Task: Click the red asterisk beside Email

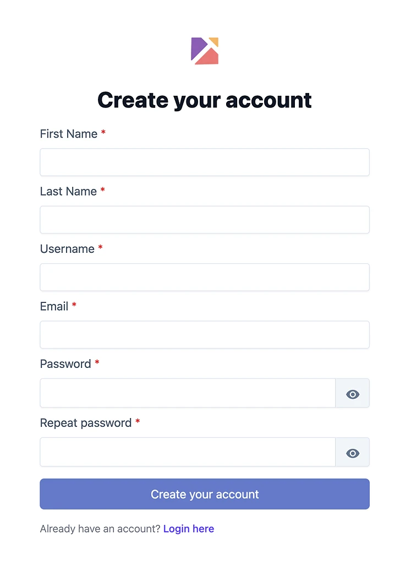Action: click(74, 305)
